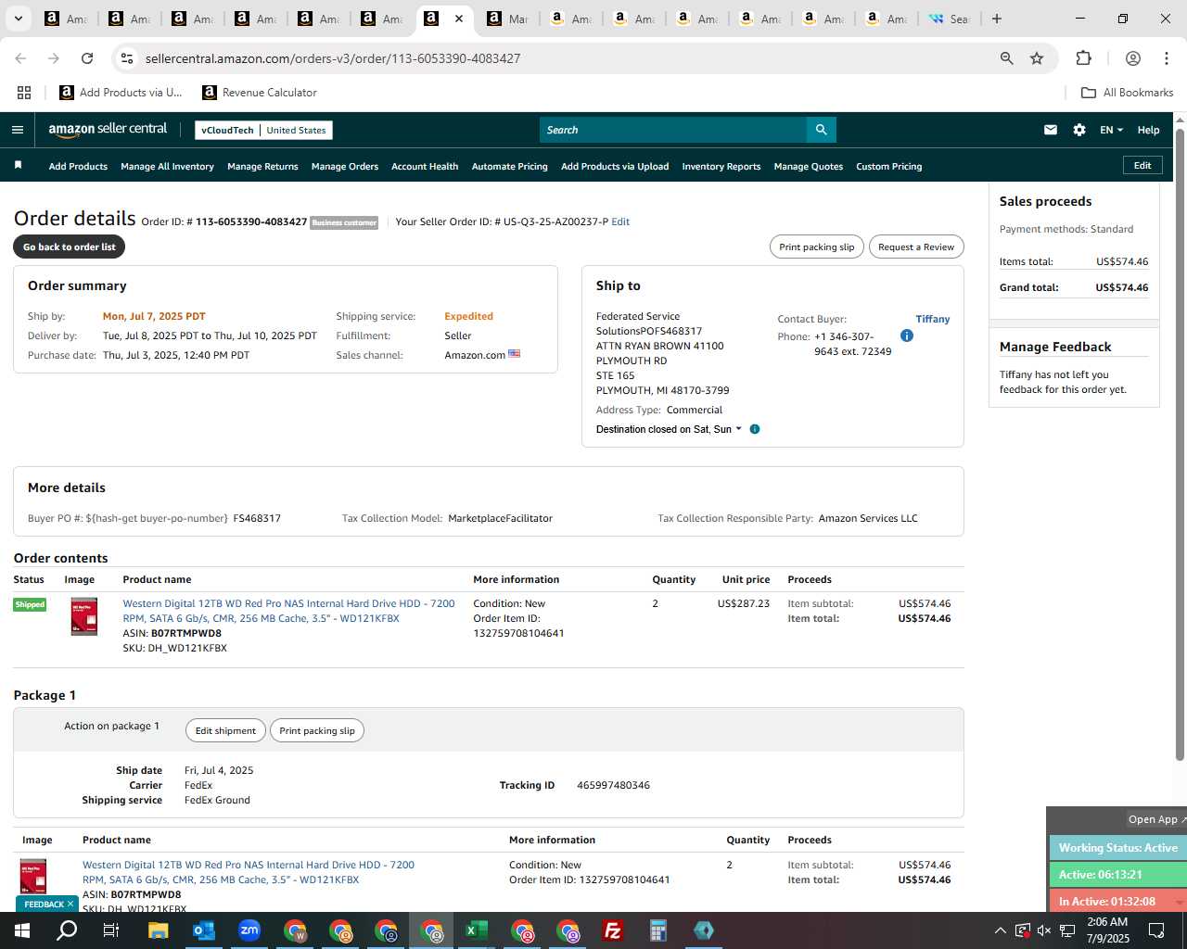Click the info icon next to buyer phone
Screen dimensions: 1187x949
pos(907,335)
